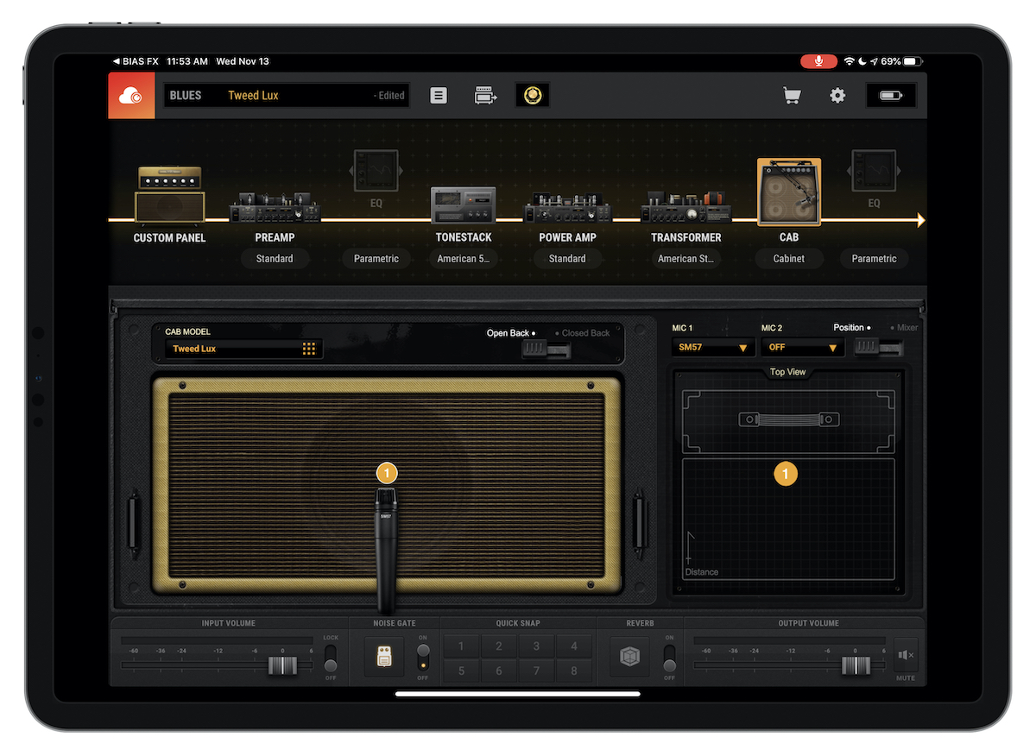Click the grid icon in Cab Model box
This screenshot has height=756, width=1036.
click(308, 349)
